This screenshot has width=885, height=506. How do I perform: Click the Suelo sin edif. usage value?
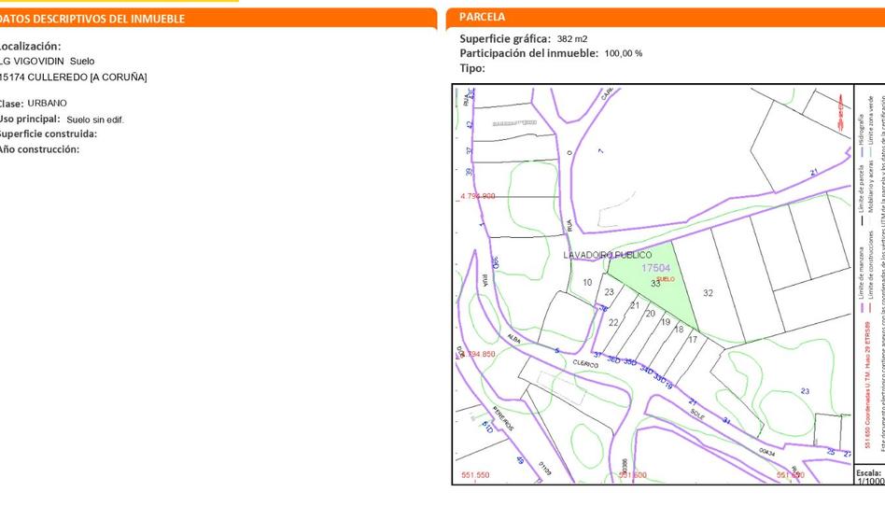(x=95, y=119)
